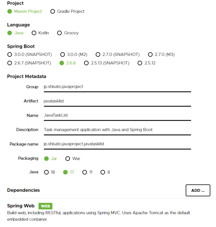Select Groovy language
This screenshot has height=227, width=216.
[x=59, y=33]
